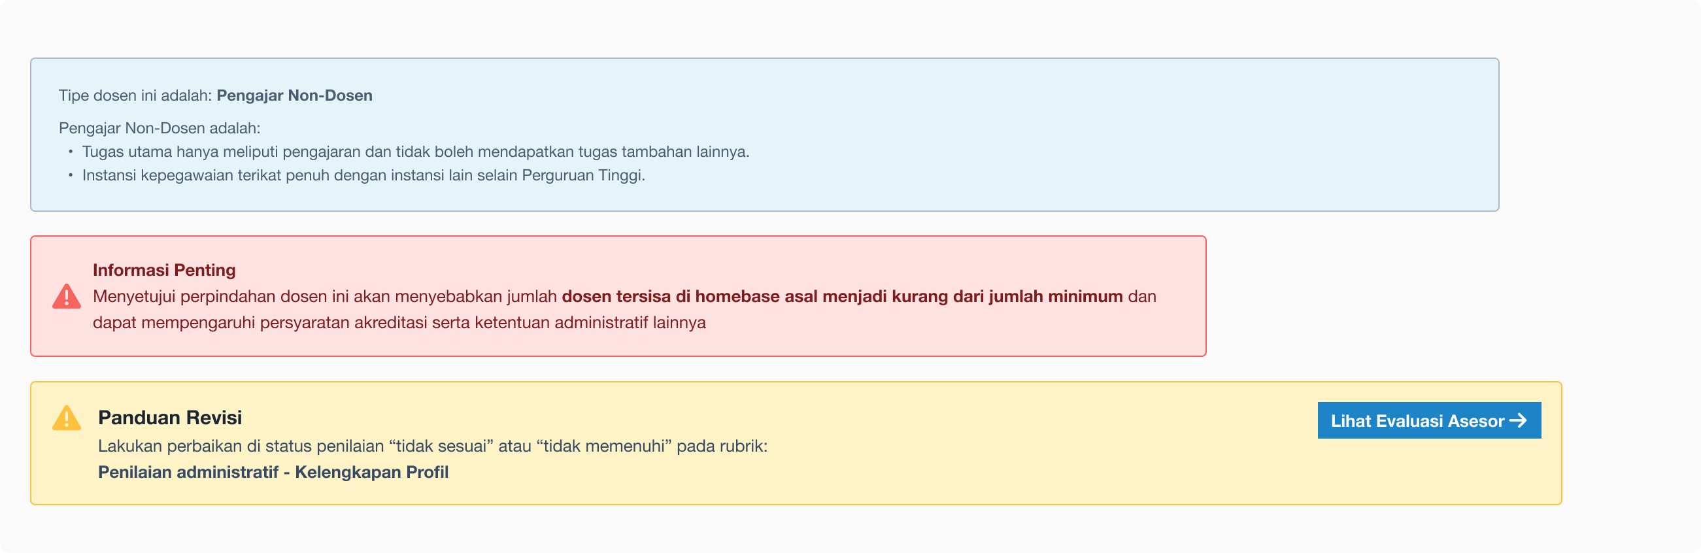Screen dimensions: 1701x553
Task: Click the Pengajar Non-Dosen adalah line
Action: [160, 128]
